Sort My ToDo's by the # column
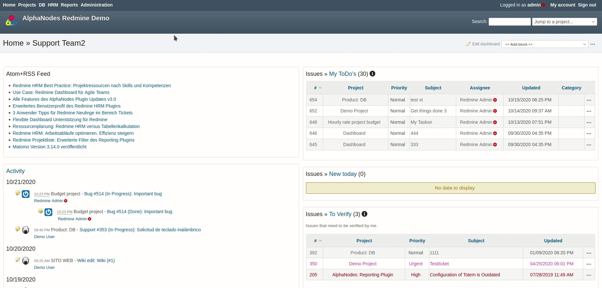602x288 pixels. pyautogui.click(x=315, y=88)
